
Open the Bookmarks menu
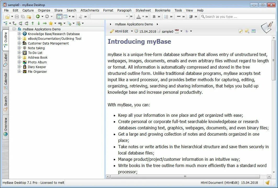point(163,10)
